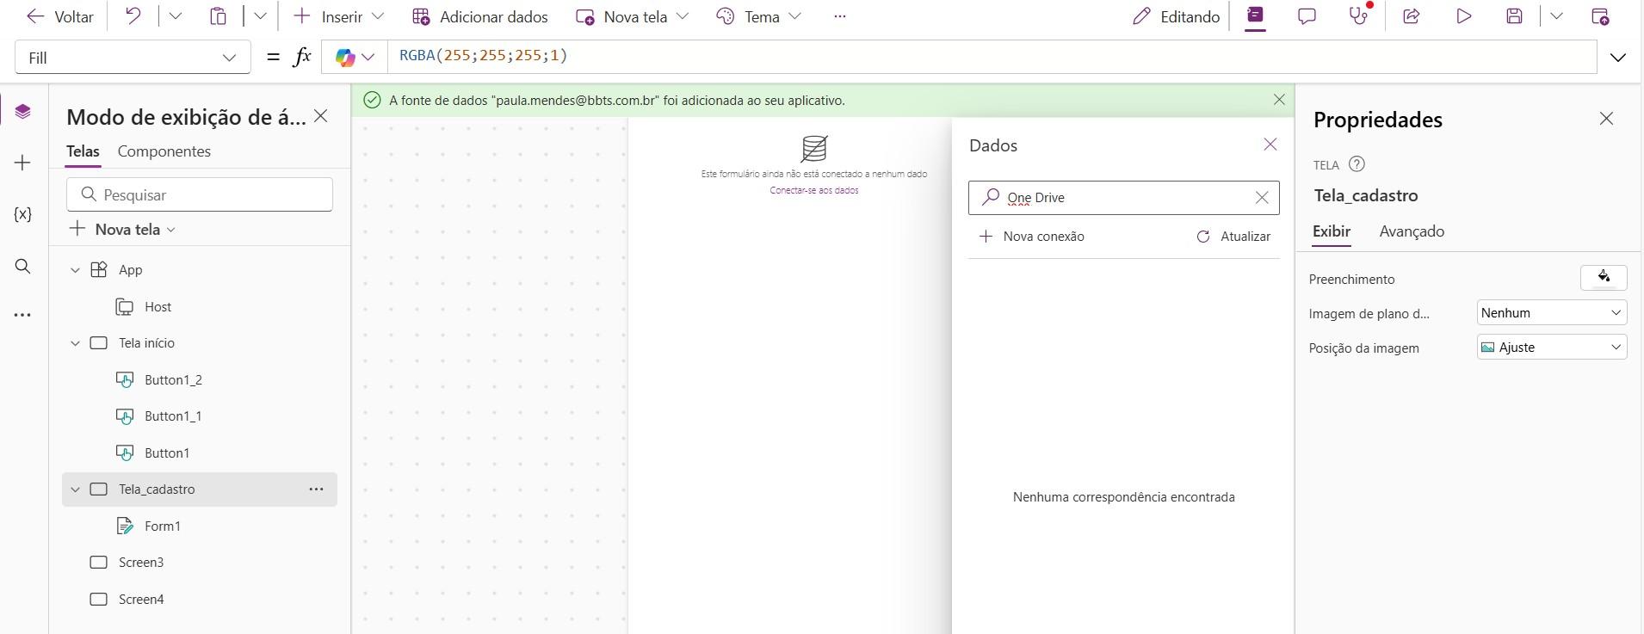Open the comments icon
Screen dimensions: 1644x634
tap(1307, 16)
